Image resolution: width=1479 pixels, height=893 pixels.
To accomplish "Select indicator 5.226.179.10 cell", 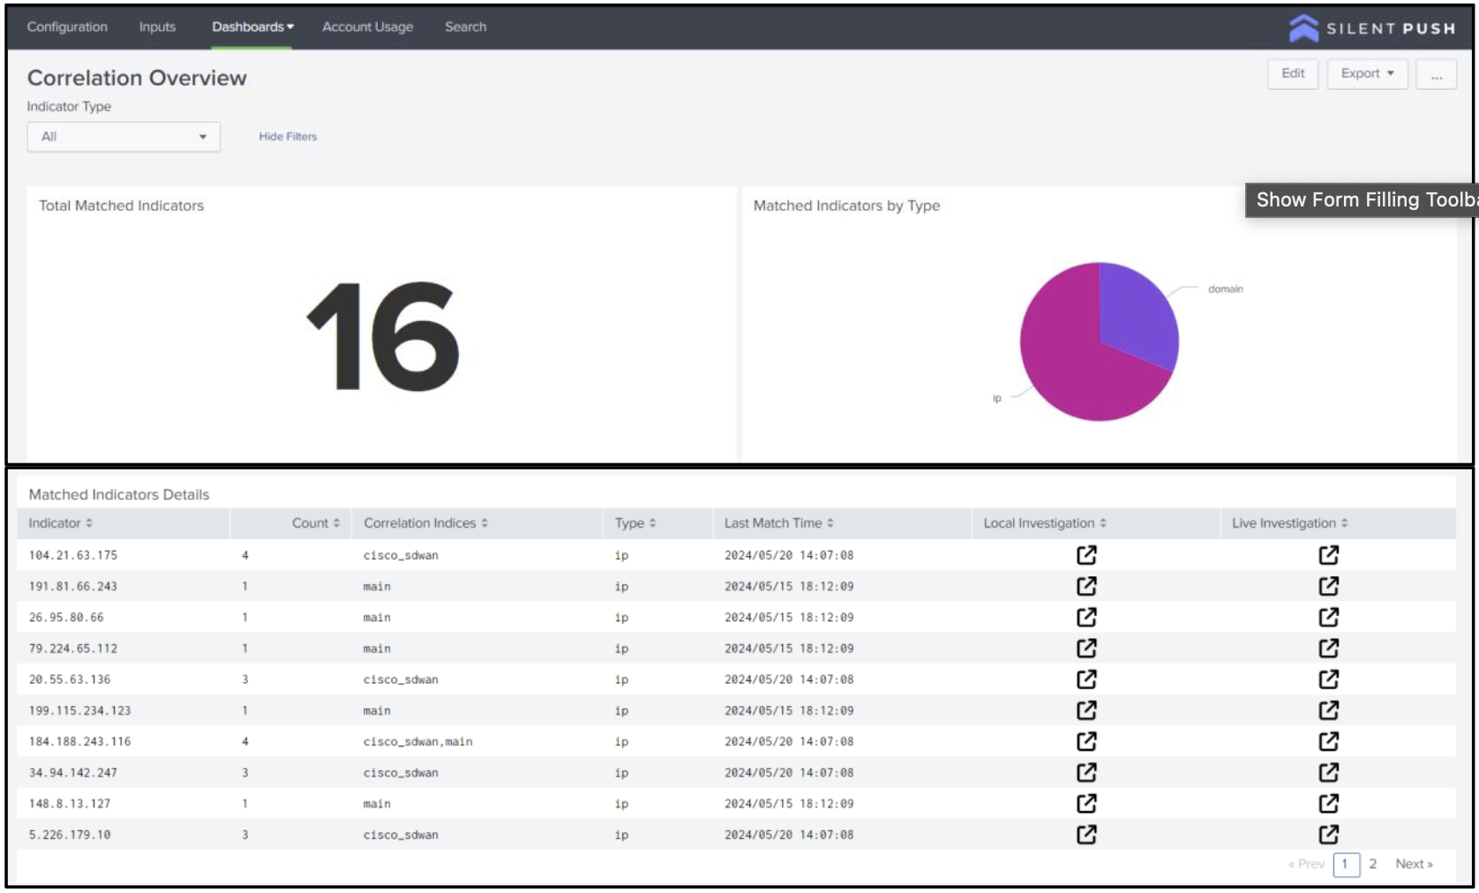I will [70, 834].
